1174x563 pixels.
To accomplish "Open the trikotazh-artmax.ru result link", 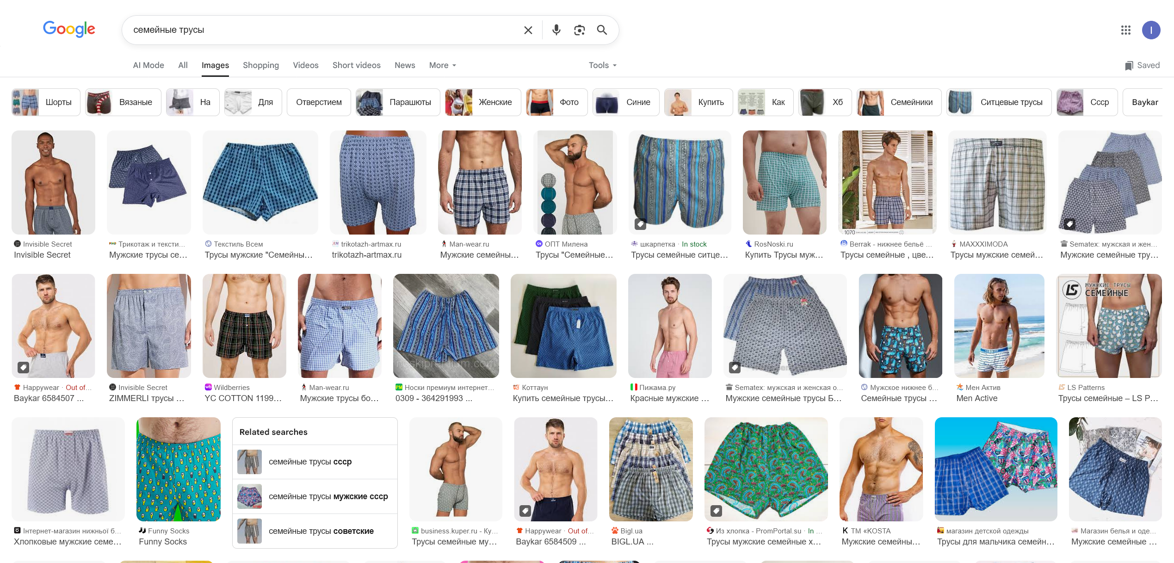I will (367, 255).
